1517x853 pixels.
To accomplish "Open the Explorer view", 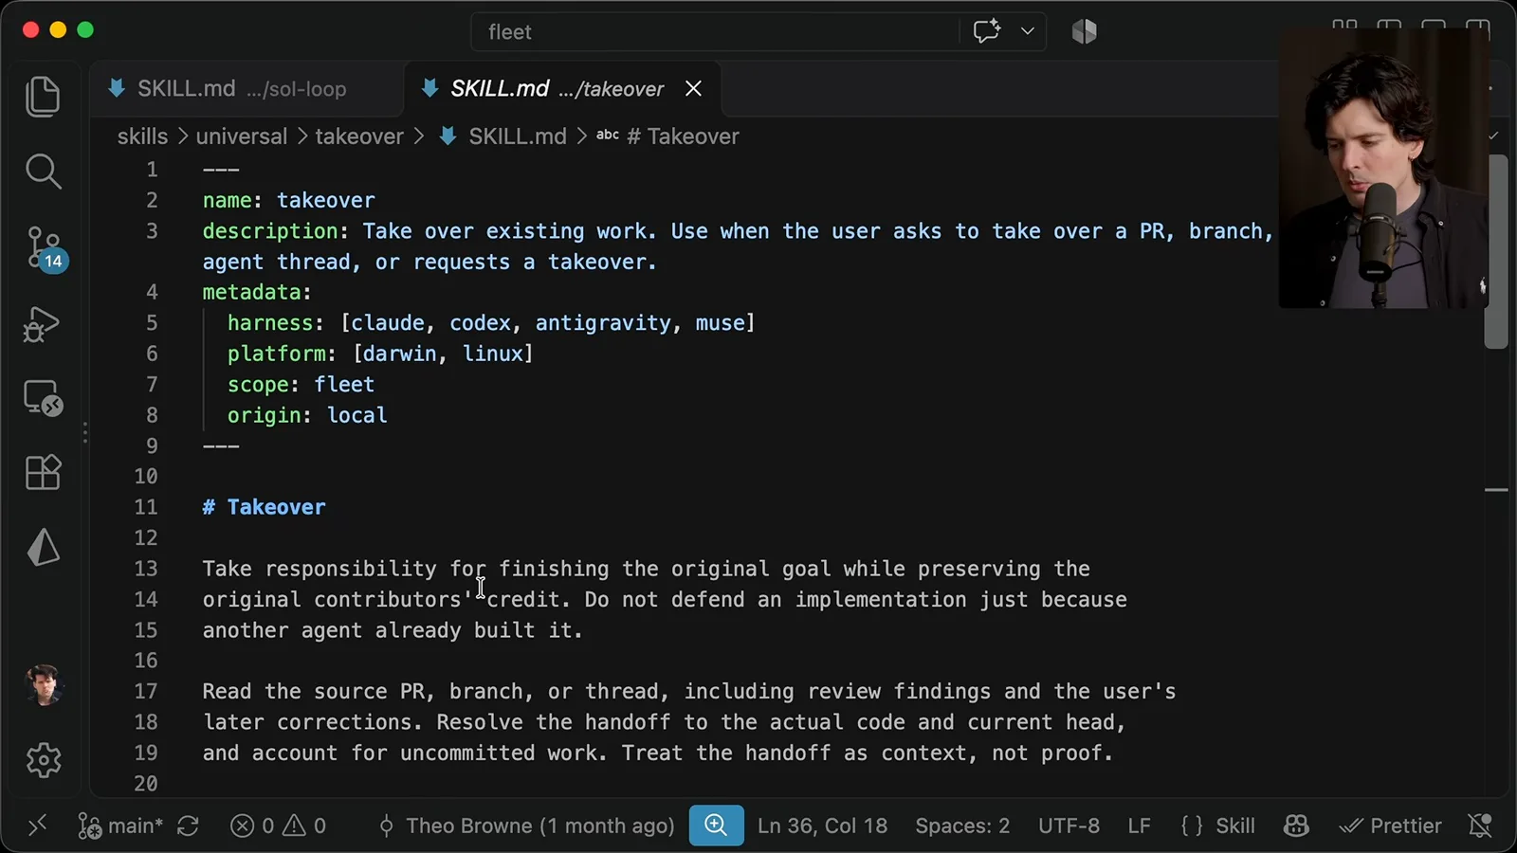I will point(43,96).
